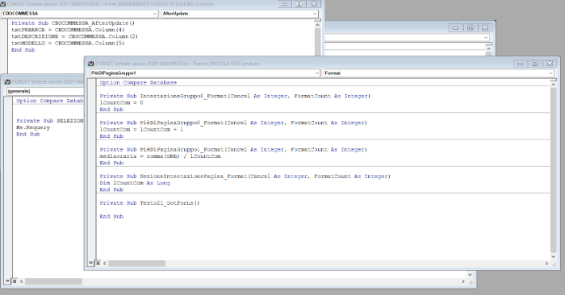Screen dimensions: 565x295
Task: Close the Report_PICCOLA VTR code window
Action: pos(550,64)
